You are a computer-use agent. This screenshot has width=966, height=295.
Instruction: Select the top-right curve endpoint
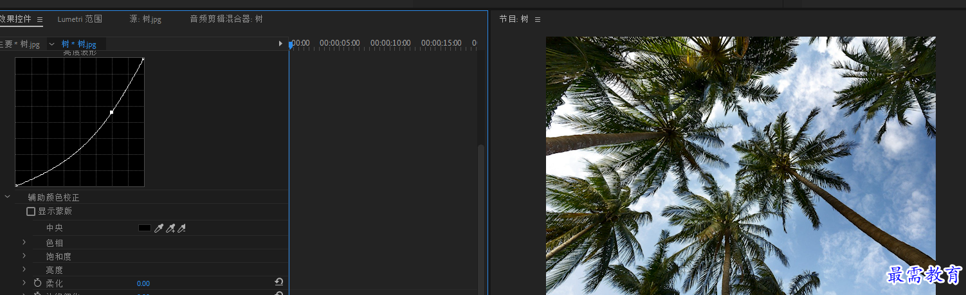(143, 59)
